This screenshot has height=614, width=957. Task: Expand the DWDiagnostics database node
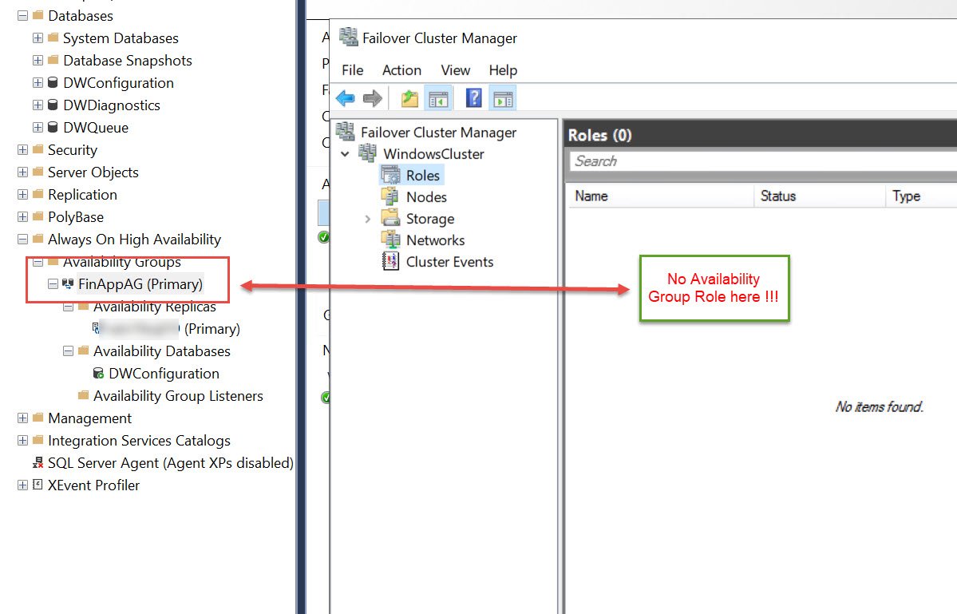tap(38, 105)
